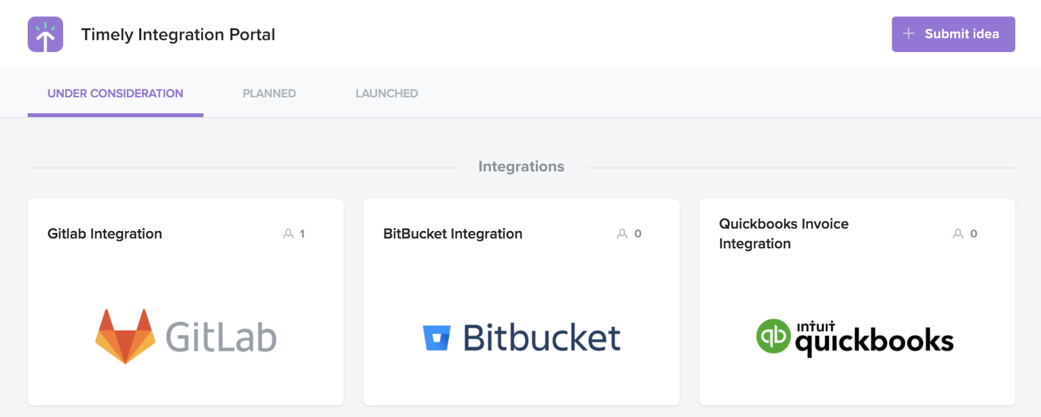Click the Bitbucket bucket logo icon

pyautogui.click(x=436, y=338)
